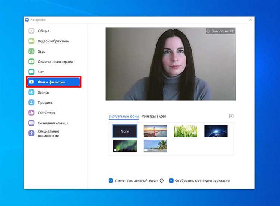
Task: Open Запись recording settings icon
Action: pos(31,92)
